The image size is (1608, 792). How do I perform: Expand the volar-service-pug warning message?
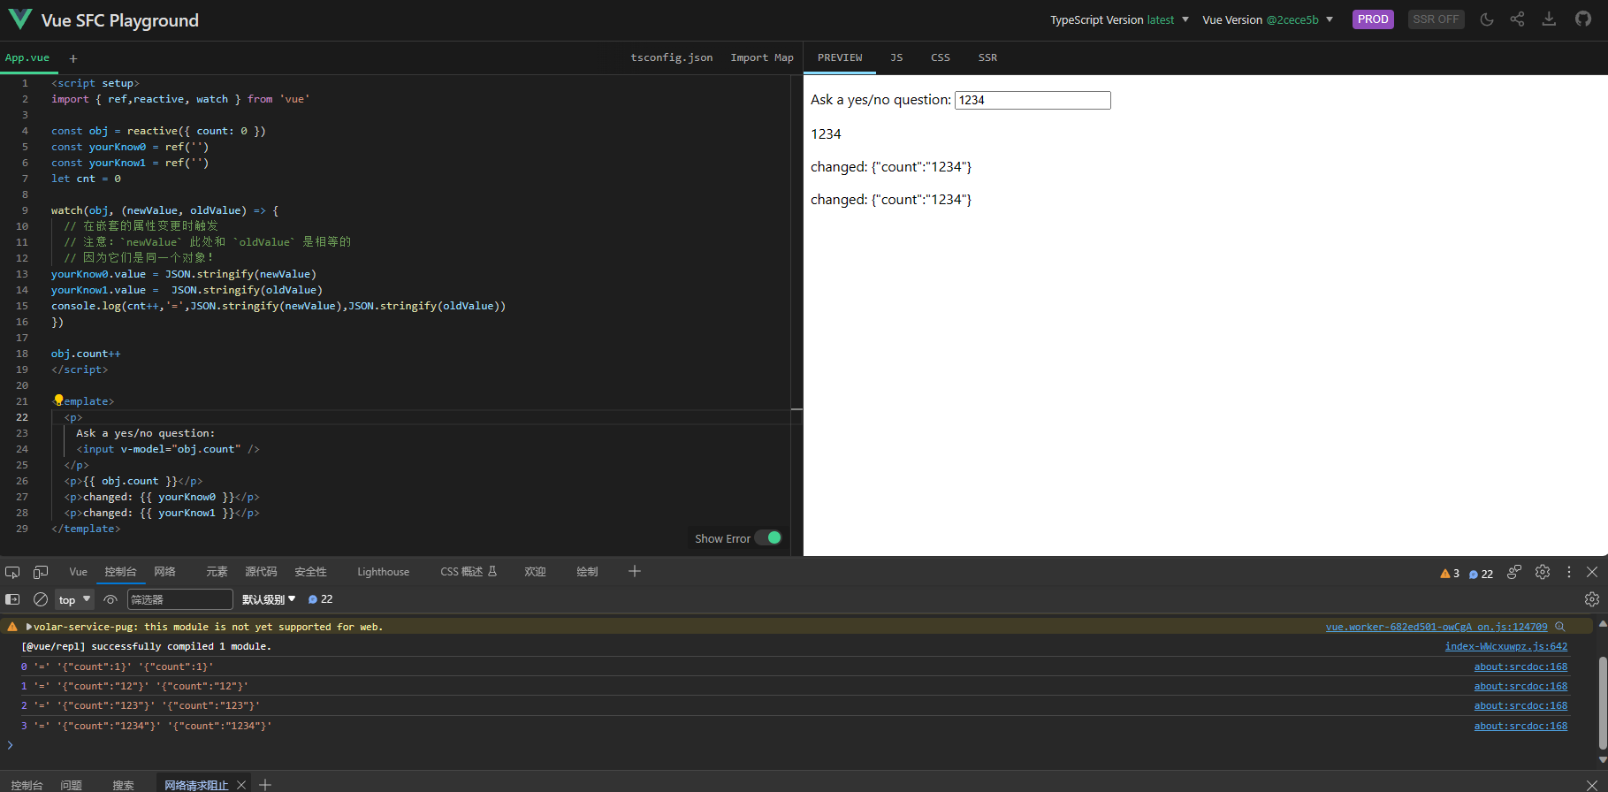(x=29, y=627)
